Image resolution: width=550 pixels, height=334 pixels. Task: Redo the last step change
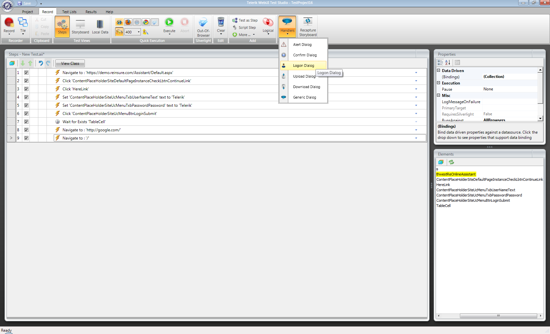48,63
